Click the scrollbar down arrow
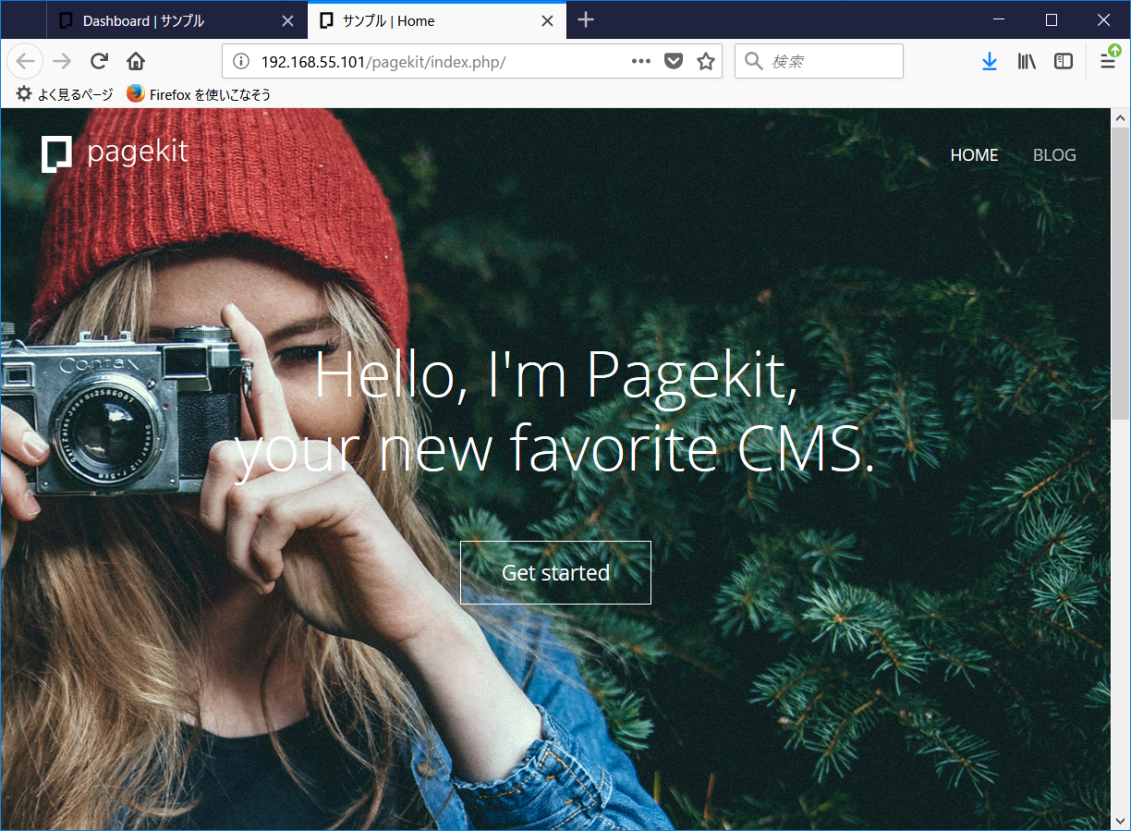1131x831 pixels. pyautogui.click(x=1120, y=820)
